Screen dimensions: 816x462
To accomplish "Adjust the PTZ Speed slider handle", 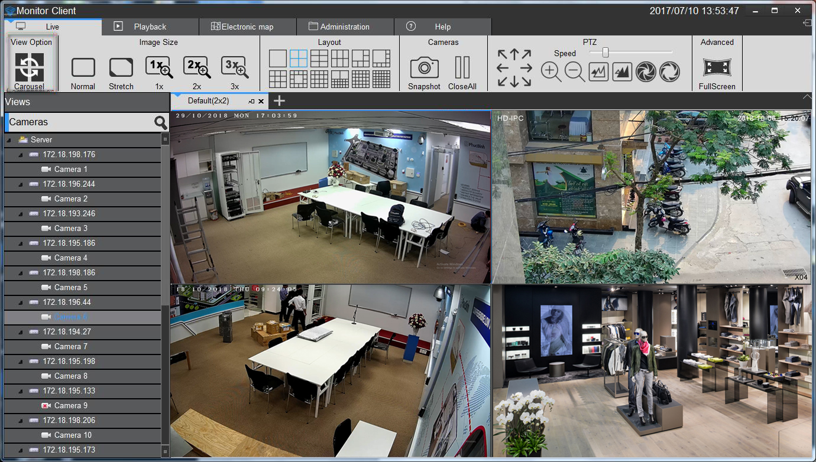I will coord(605,53).
